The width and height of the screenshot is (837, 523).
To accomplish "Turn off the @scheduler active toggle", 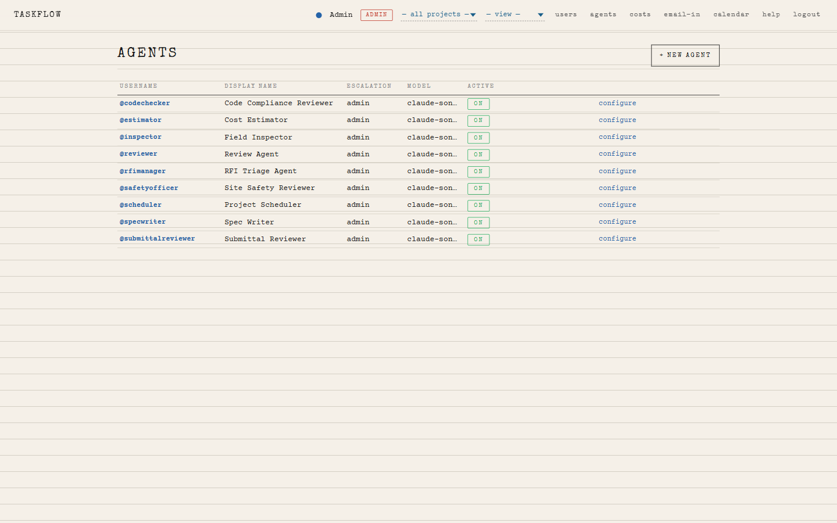I will click(478, 205).
